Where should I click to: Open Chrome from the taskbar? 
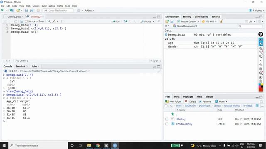point(98,145)
